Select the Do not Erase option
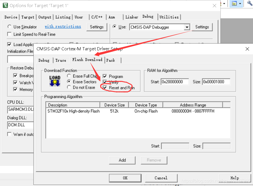Viewport: 253px width, 186px height. [69, 87]
